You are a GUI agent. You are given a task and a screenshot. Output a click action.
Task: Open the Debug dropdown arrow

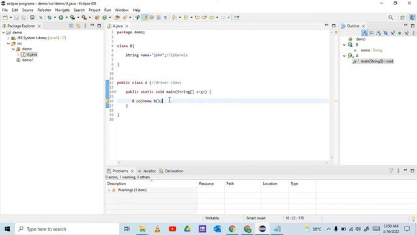pyautogui.click(x=55, y=18)
